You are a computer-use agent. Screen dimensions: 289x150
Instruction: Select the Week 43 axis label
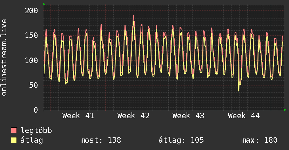pos(188,116)
